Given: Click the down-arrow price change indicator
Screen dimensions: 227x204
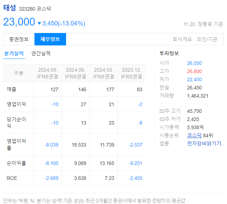Looking at the screenshot, I should pyautogui.click(x=39, y=23).
